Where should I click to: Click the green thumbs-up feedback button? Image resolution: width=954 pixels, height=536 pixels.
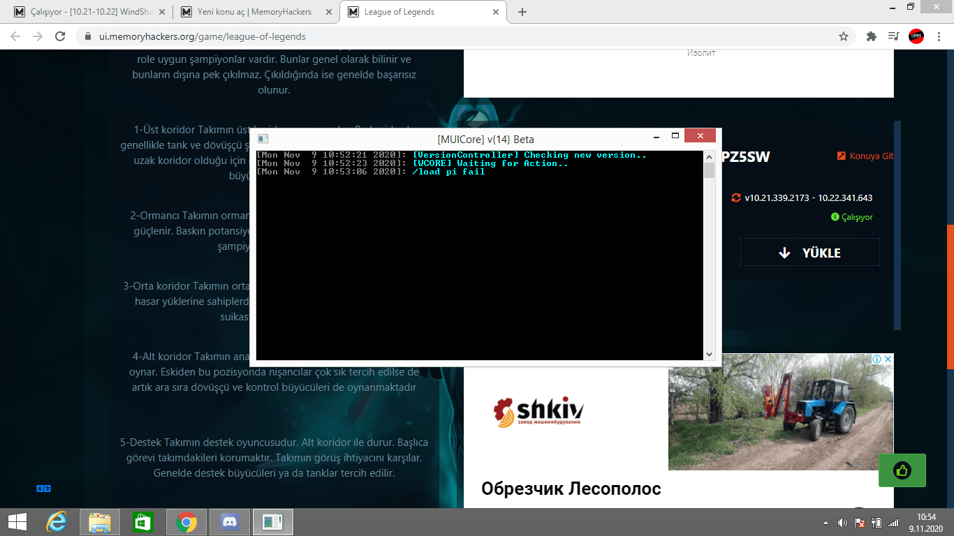(902, 470)
